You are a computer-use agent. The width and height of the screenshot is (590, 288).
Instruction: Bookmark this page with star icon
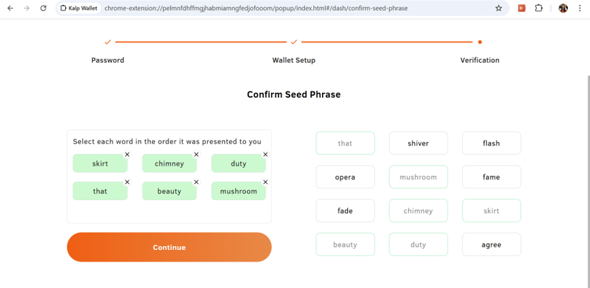498,8
